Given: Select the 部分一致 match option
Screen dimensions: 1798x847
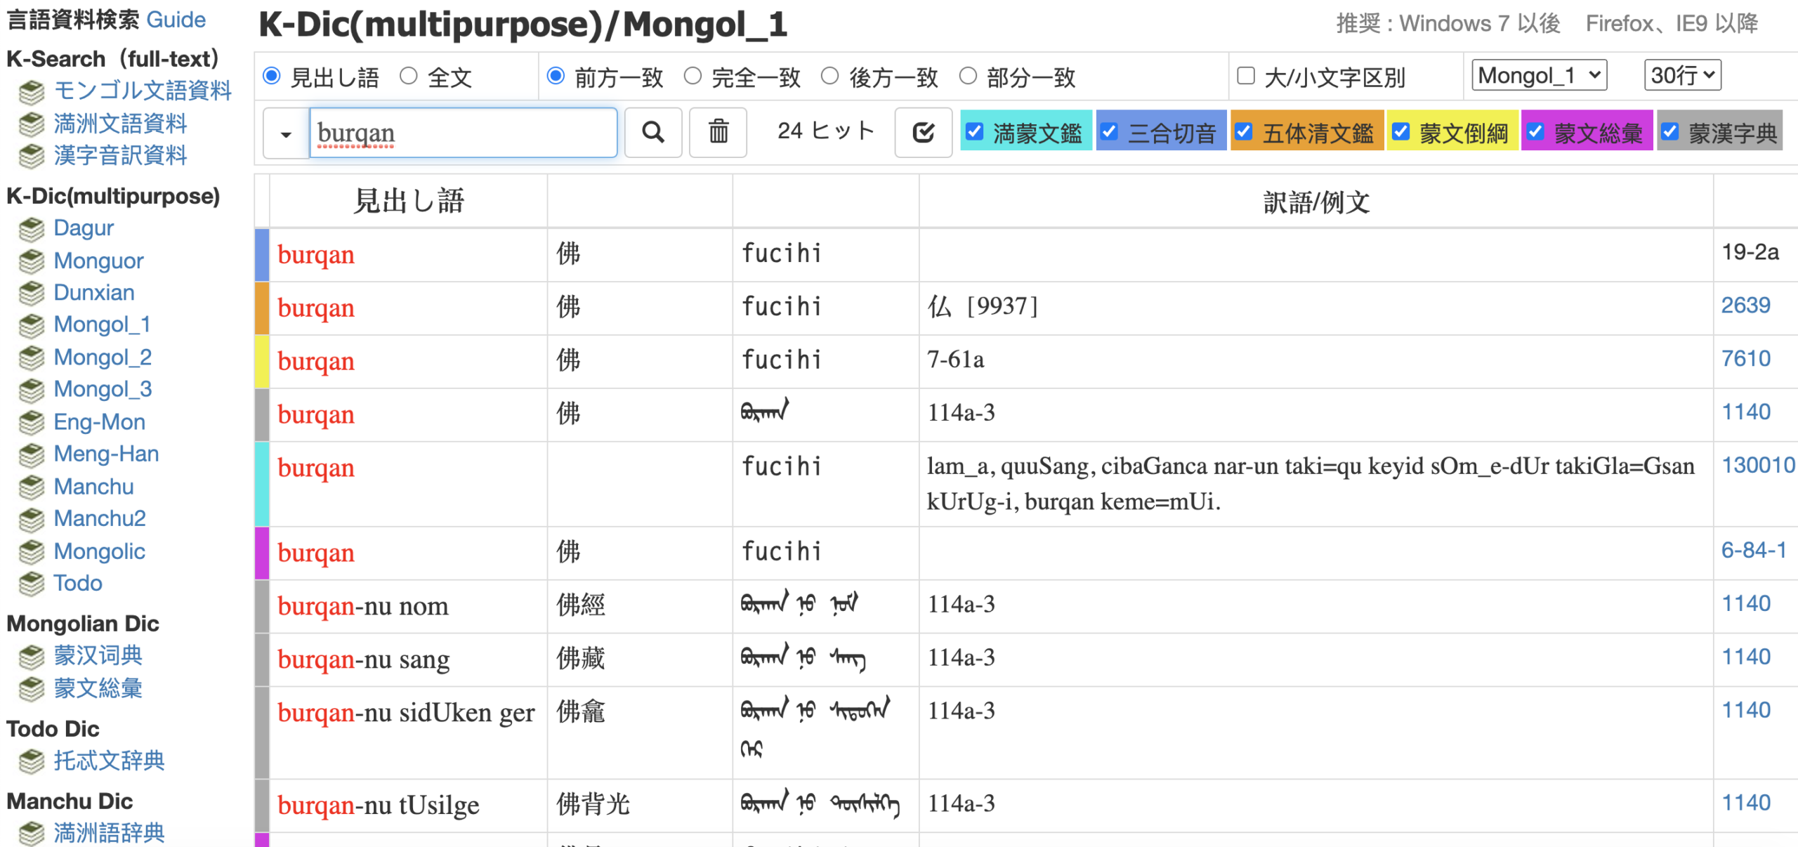Looking at the screenshot, I should tap(969, 76).
